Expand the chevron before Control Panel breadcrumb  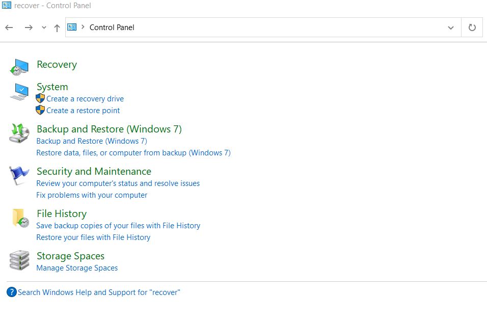[83, 27]
